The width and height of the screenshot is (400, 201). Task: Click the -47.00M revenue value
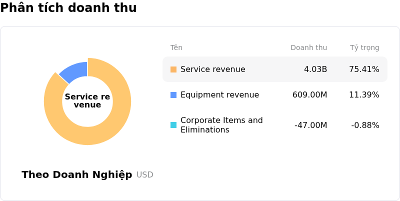[310, 125]
